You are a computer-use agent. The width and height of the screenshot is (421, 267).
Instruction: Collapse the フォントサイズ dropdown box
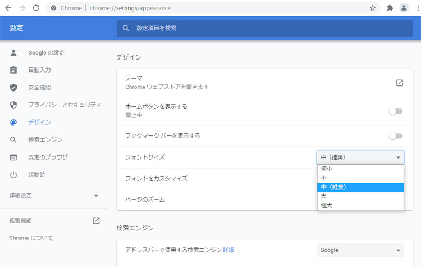tap(360, 157)
